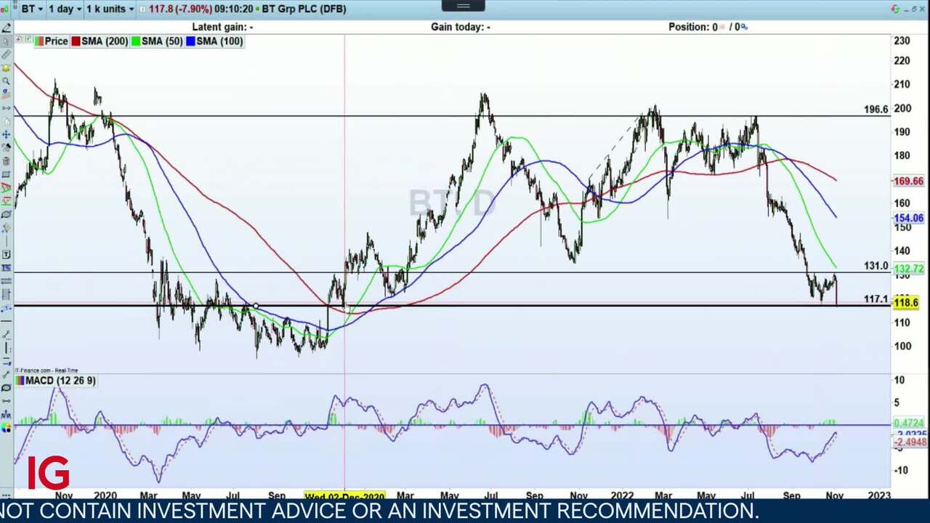
Task: Open the color wheel palette icon
Action: (6, 428)
